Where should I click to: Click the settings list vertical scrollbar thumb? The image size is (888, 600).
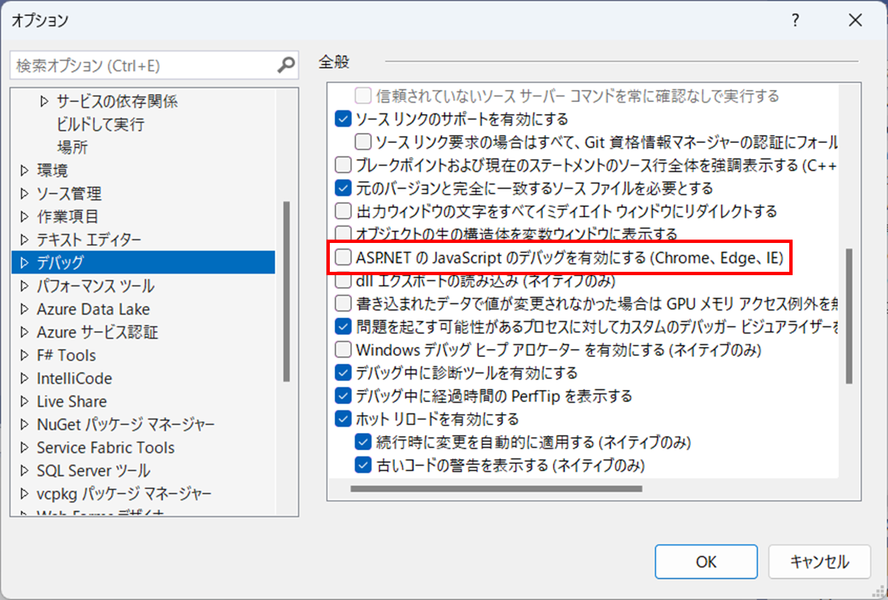849,315
